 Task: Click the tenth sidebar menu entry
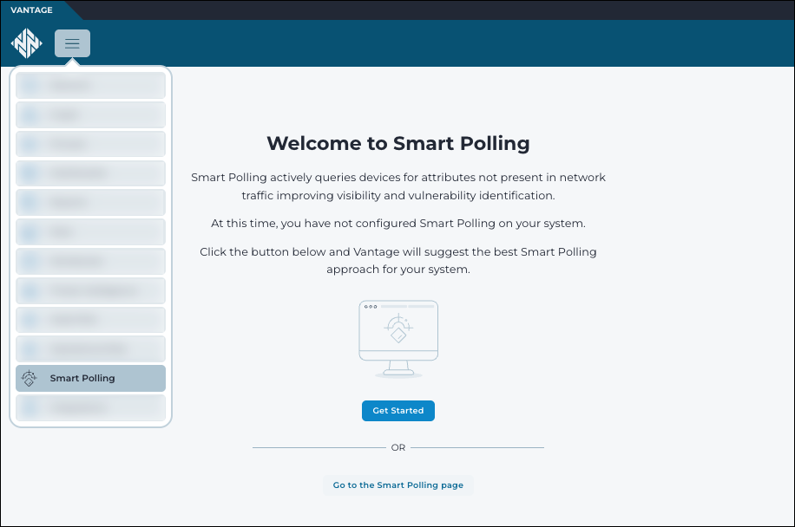click(x=90, y=348)
